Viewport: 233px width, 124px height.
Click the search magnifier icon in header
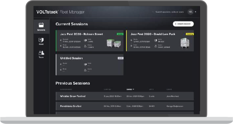click(x=153, y=12)
